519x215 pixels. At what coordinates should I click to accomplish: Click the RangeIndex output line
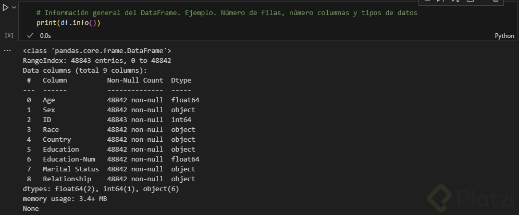click(97, 61)
